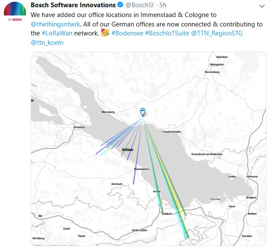Click the blue verified badge
The width and height of the screenshot is (269, 250).
[x=120, y=5]
